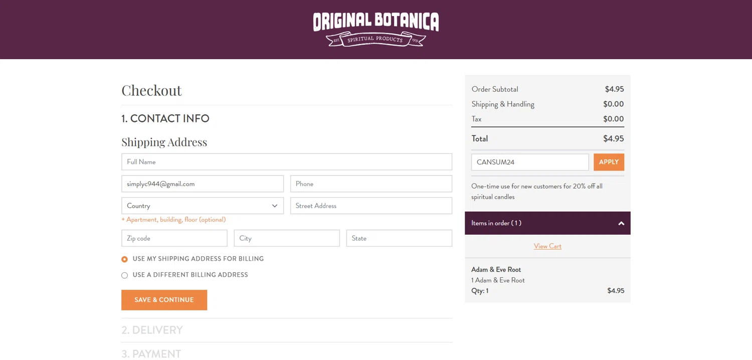Click the Order Subtotal label

pyautogui.click(x=495, y=89)
